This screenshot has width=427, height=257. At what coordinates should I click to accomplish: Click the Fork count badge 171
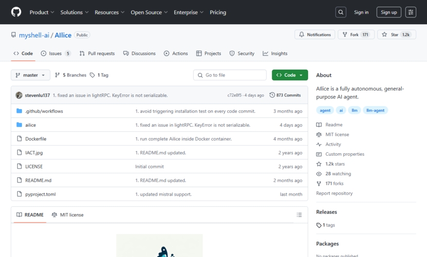(365, 35)
